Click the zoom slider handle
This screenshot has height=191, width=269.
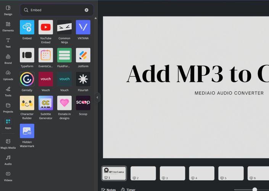click(x=255, y=189)
